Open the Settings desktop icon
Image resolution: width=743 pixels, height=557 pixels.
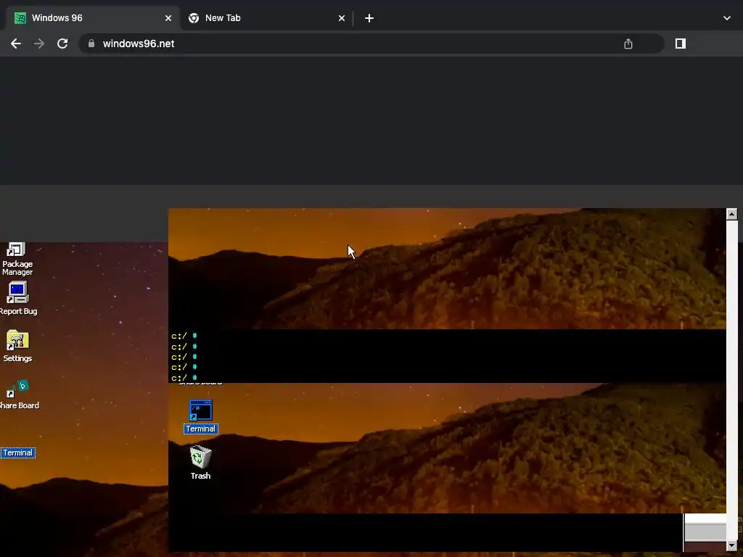(x=17, y=346)
